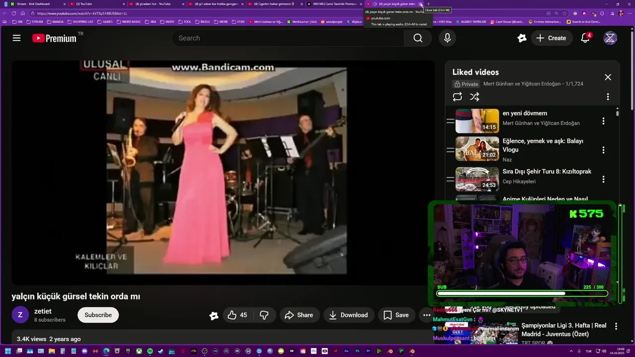The height and width of the screenshot is (357, 635).
Task: Download this video
Action: [x=349, y=315]
